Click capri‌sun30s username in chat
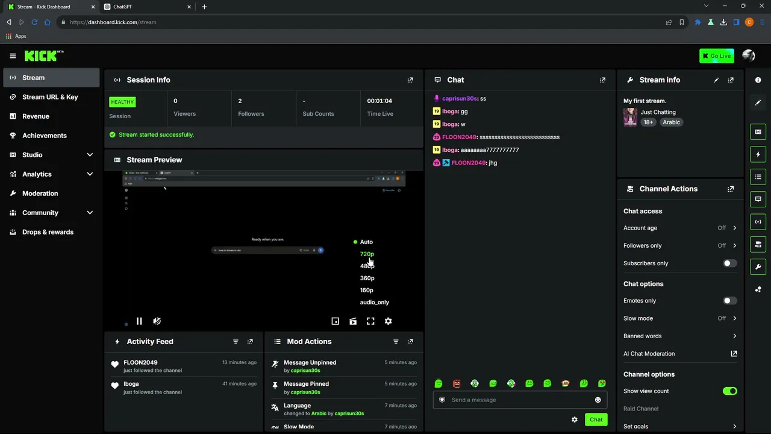771x434 pixels. point(460,98)
